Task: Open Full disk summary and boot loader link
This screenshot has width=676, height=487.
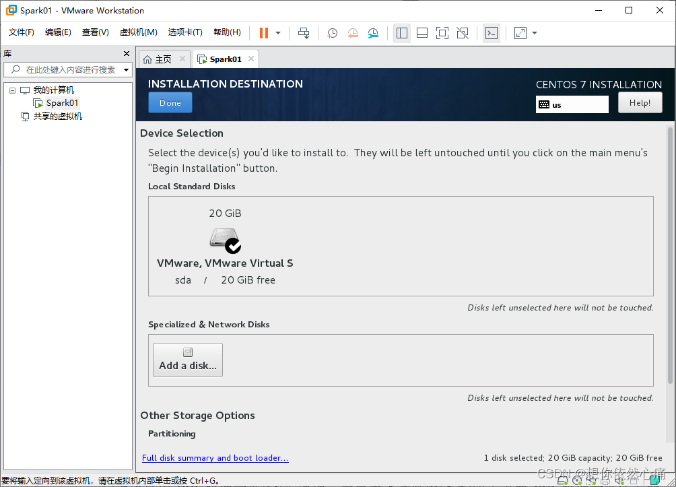Action: point(215,457)
